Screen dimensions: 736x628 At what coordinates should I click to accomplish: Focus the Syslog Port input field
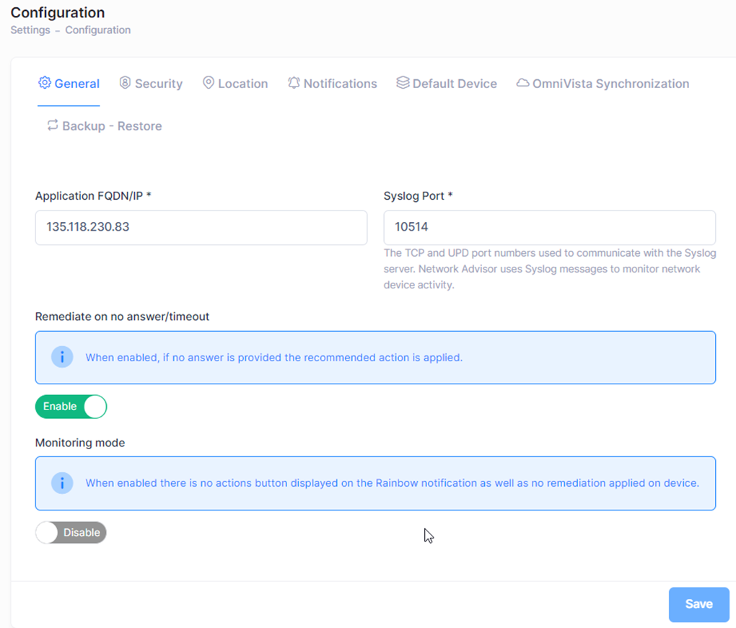point(549,228)
